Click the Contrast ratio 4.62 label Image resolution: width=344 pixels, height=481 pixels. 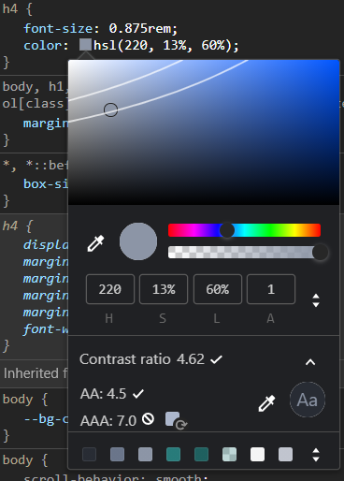142,359
